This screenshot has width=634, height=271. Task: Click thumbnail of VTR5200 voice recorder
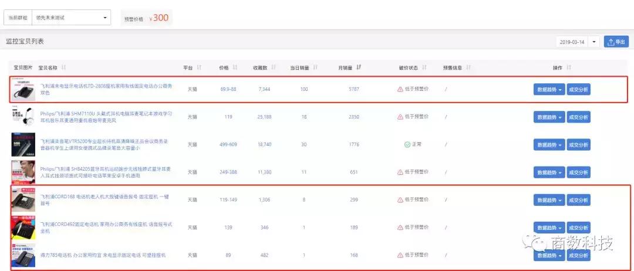point(23,144)
